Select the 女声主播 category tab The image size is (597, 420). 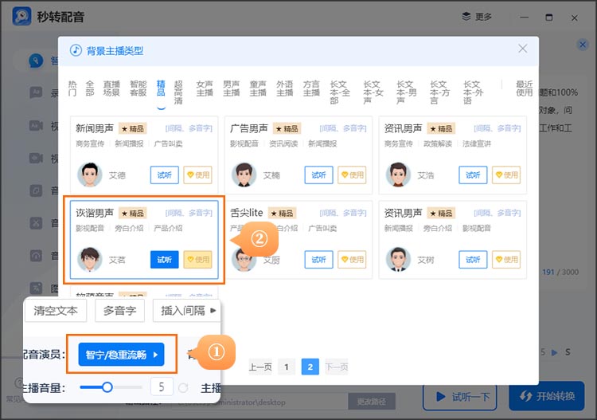point(205,88)
